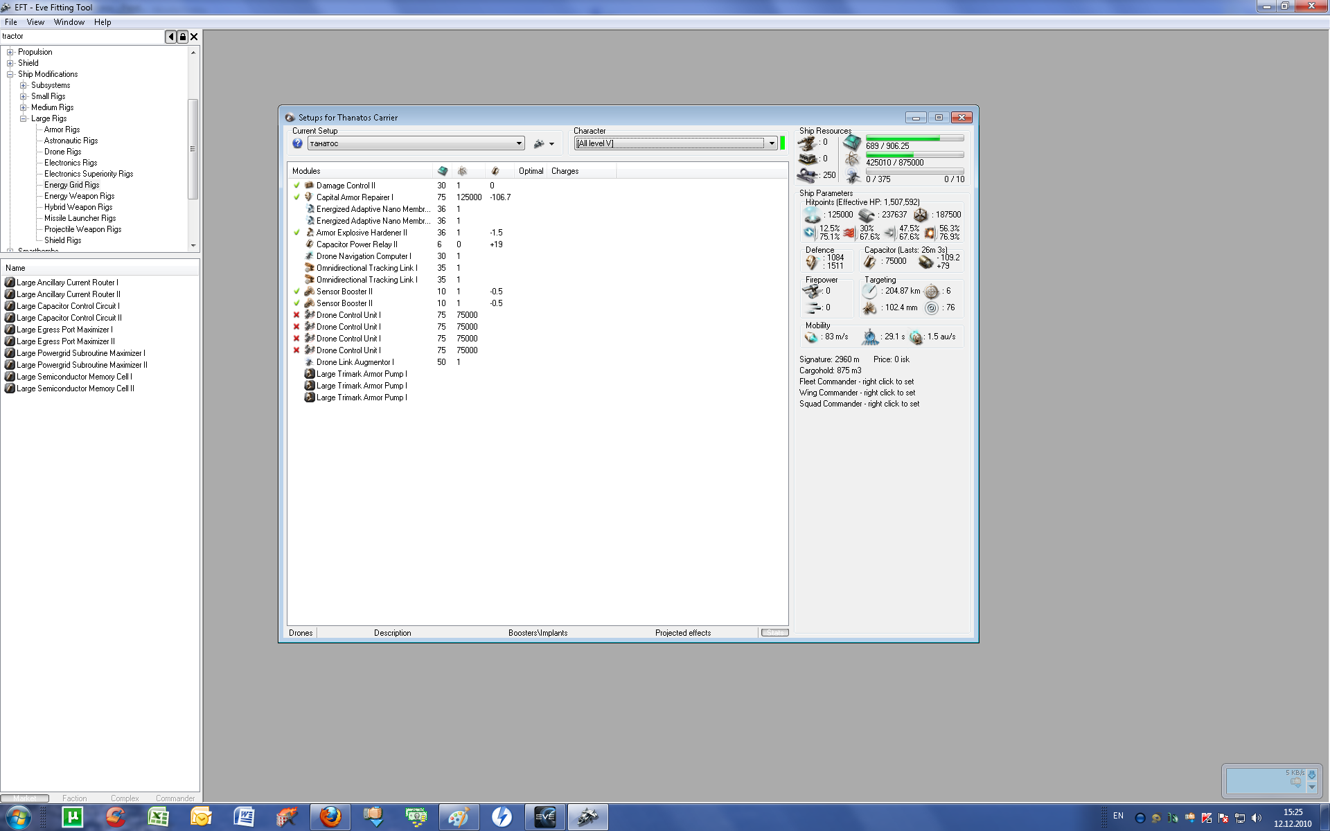Image resolution: width=1330 pixels, height=831 pixels.
Task: Expand the Shield tree node
Action: [10, 63]
